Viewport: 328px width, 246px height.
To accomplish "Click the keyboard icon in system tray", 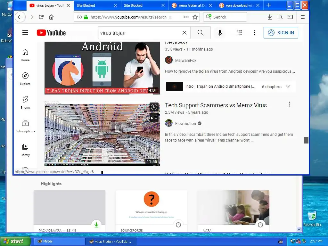I will pyautogui.click(x=281, y=242).
